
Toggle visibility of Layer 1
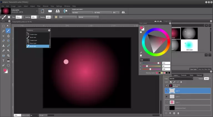166,102
